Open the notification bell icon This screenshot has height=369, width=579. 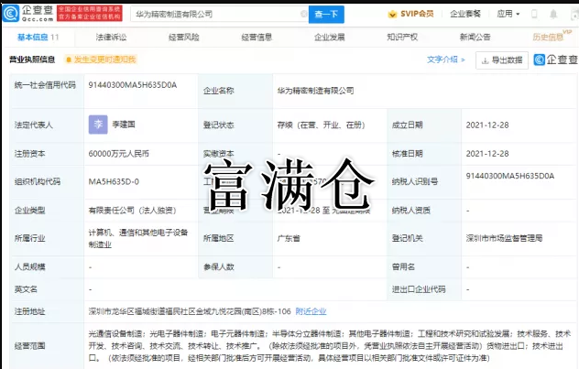click(553, 14)
